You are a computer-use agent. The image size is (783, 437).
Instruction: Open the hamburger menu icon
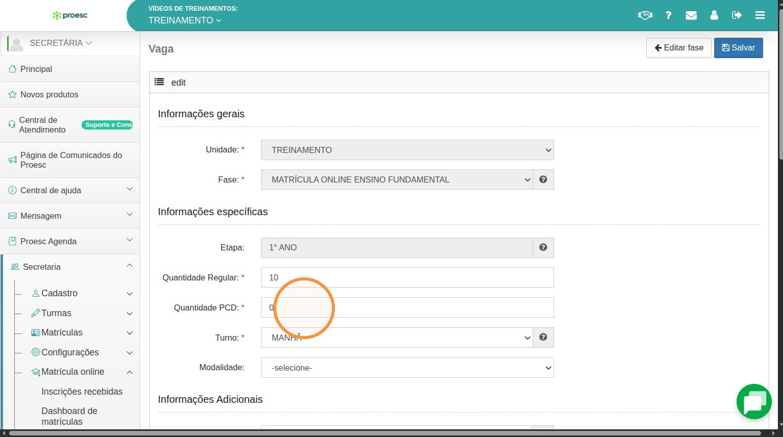point(760,15)
